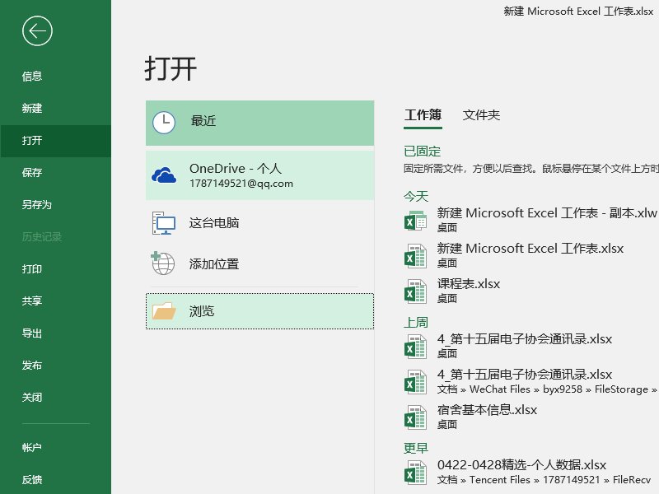This screenshot has width=659, height=494.
Task: Select the Workbooks (工作簿) tab
Action: pyautogui.click(x=423, y=115)
